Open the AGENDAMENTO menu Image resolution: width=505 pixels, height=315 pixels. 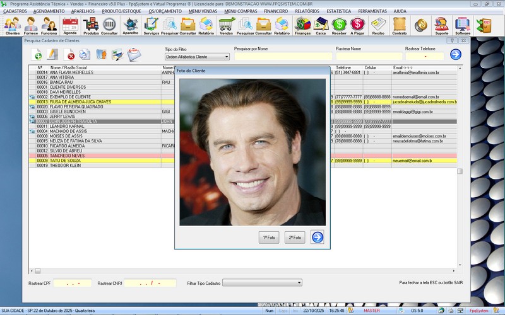pyautogui.click(x=49, y=11)
